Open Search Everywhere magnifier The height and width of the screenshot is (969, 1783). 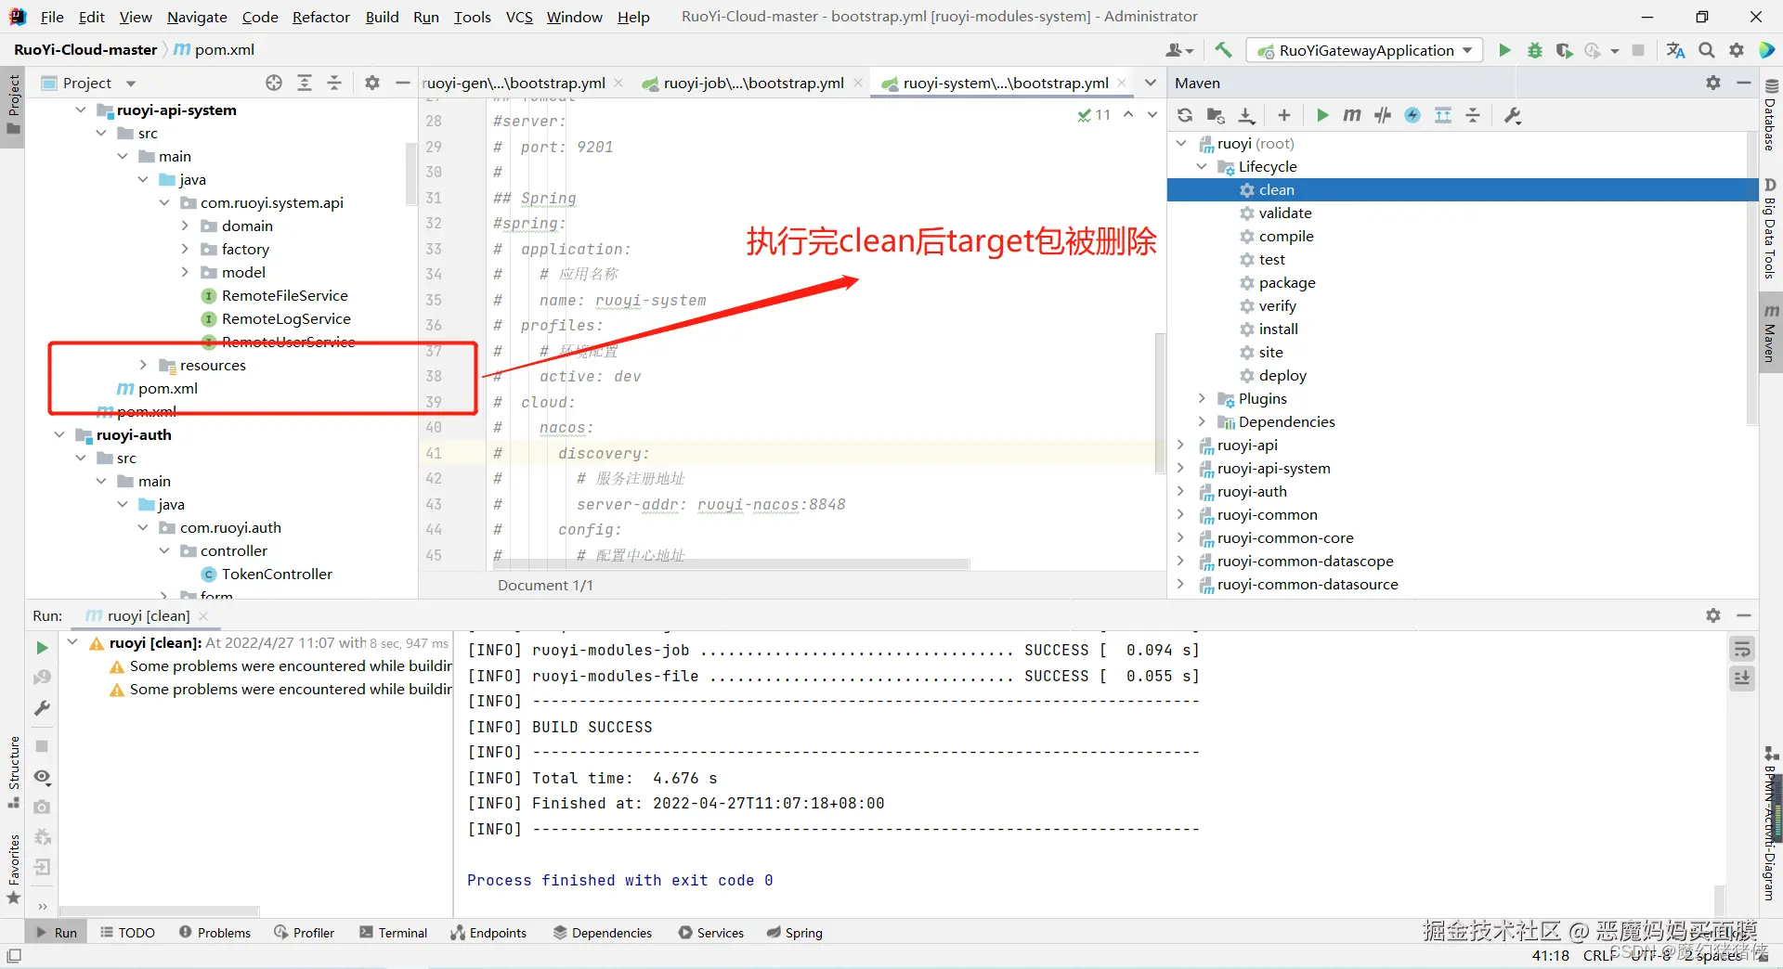click(x=1707, y=50)
